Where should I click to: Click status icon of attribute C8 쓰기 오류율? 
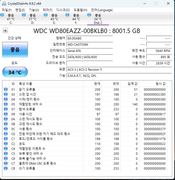[6, 168]
